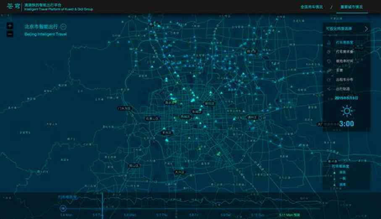The height and width of the screenshot is (219, 381).
Task: Click 房山区 district label on map
Action: pyautogui.click(x=134, y=166)
